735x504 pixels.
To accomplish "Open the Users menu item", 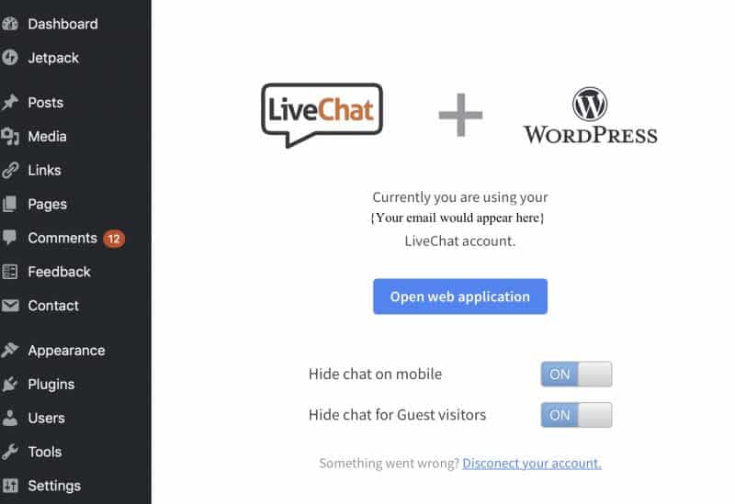I will click(x=46, y=418).
